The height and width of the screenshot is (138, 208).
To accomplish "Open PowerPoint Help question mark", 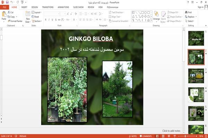I will click(x=188, y=2).
